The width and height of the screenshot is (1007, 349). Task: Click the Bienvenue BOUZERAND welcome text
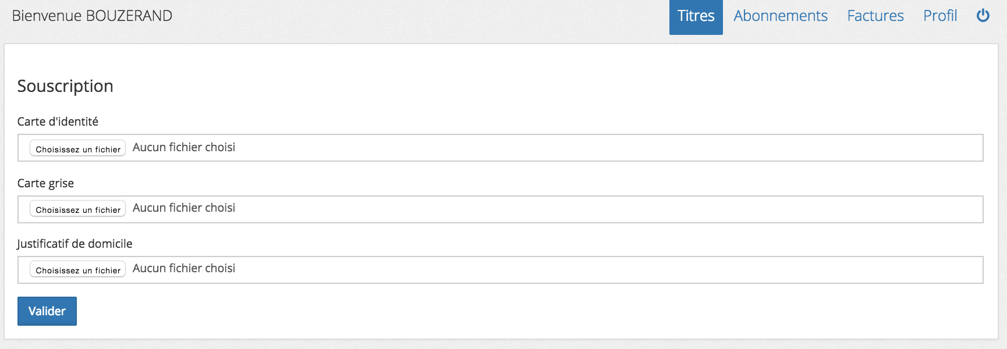[x=92, y=16]
